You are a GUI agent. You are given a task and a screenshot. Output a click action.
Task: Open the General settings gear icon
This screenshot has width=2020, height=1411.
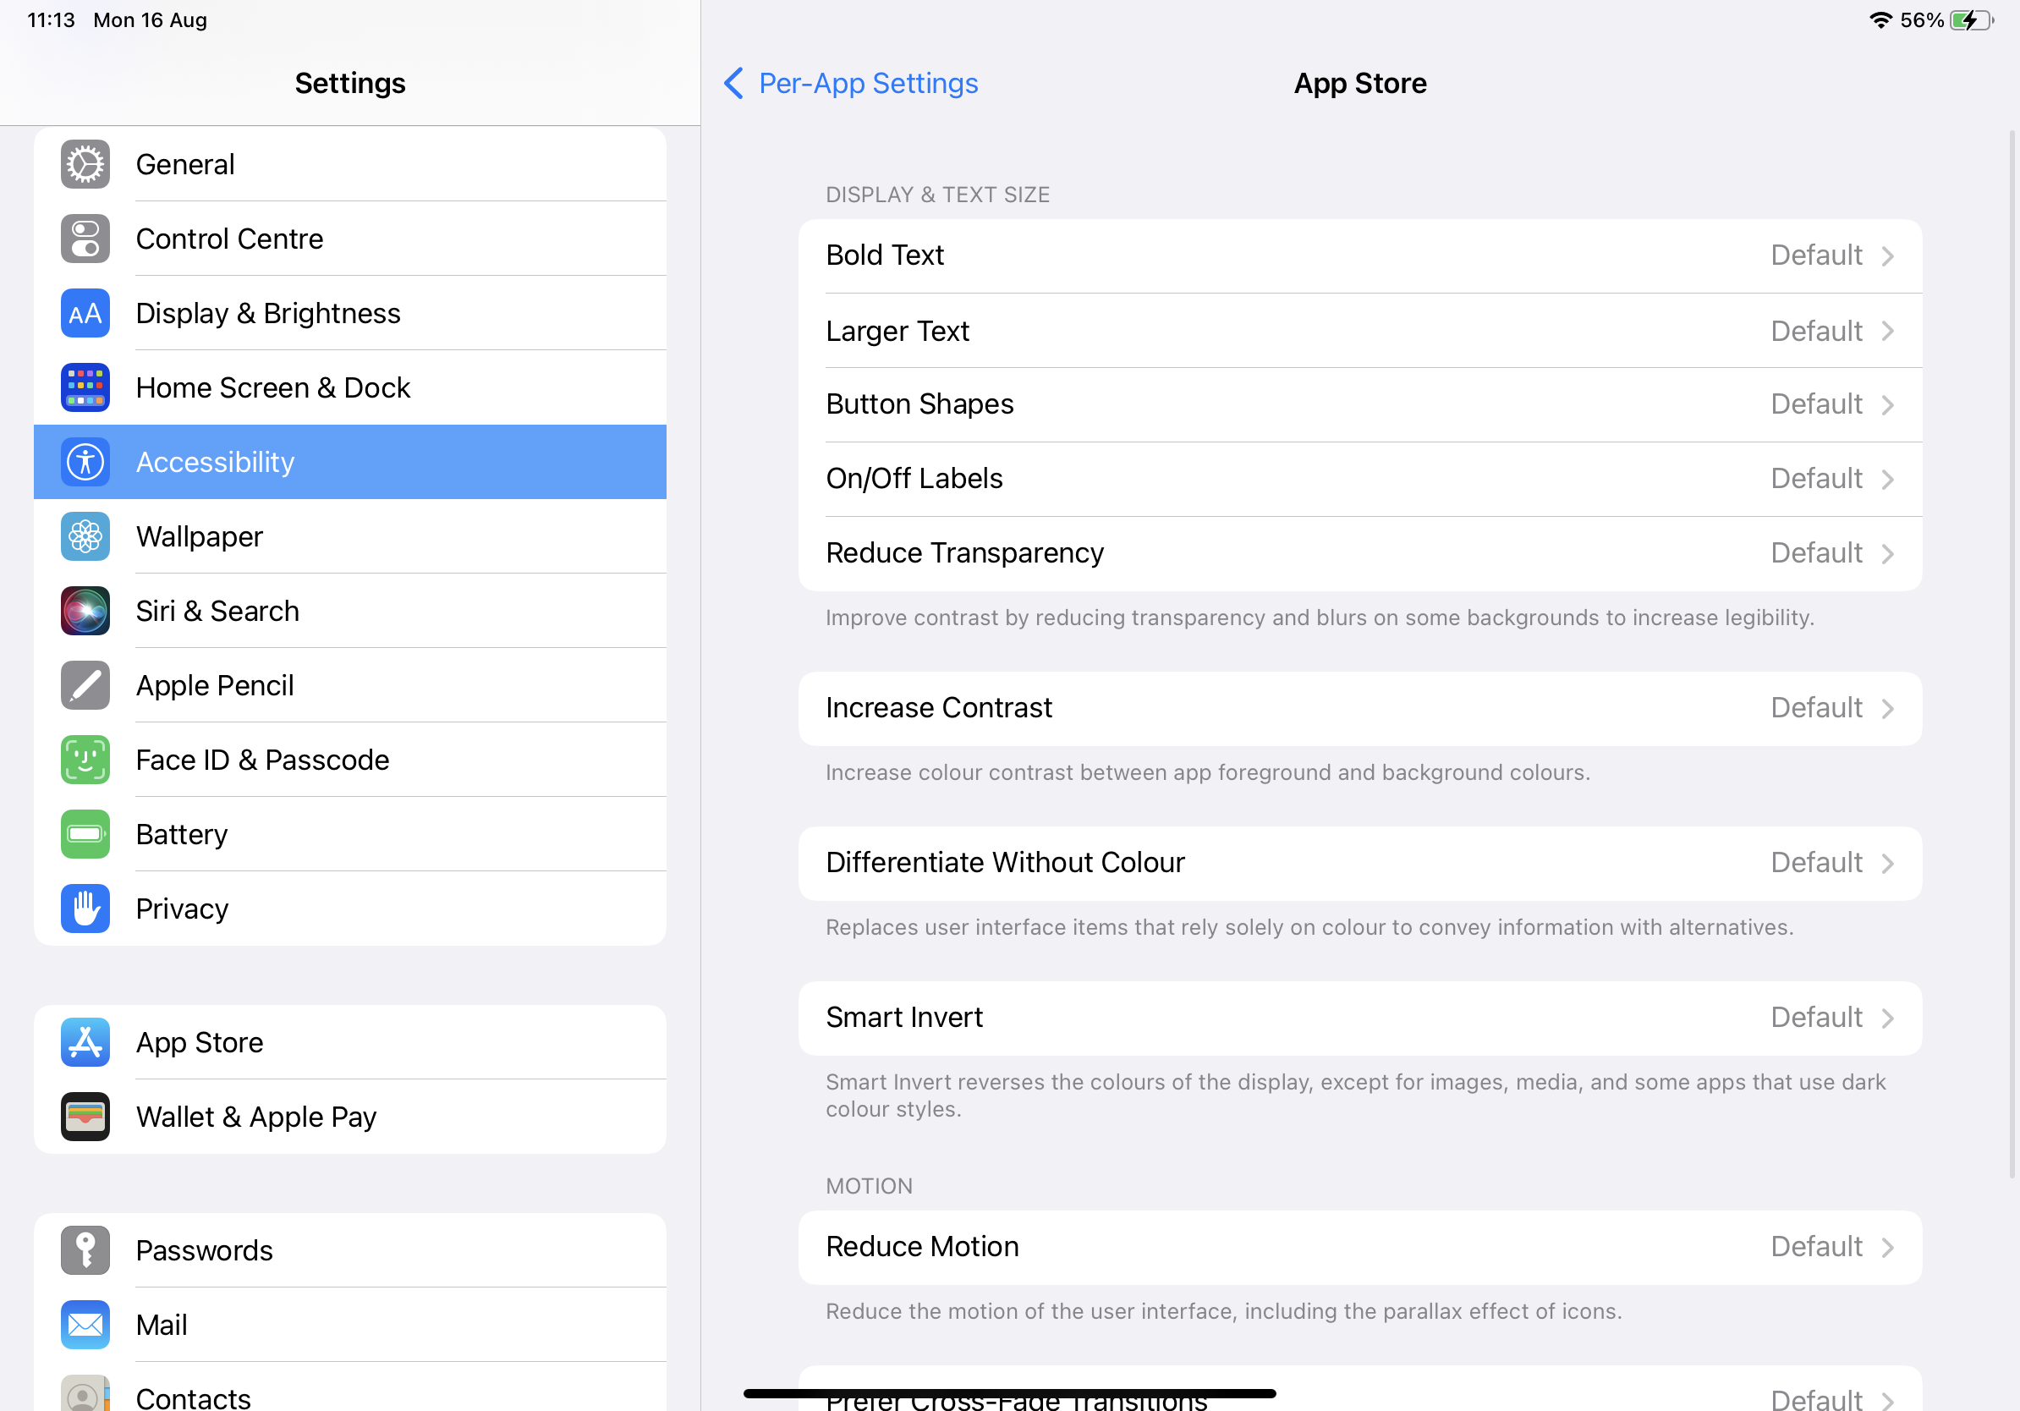click(x=85, y=164)
